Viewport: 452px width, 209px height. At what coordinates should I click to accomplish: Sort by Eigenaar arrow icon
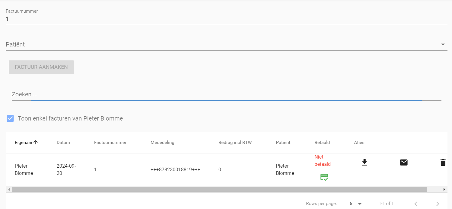[36, 143]
